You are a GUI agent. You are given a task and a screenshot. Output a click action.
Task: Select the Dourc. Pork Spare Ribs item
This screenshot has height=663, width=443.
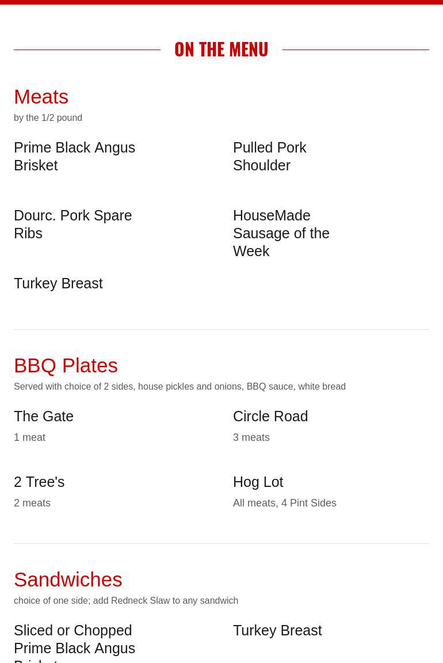click(72, 224)
